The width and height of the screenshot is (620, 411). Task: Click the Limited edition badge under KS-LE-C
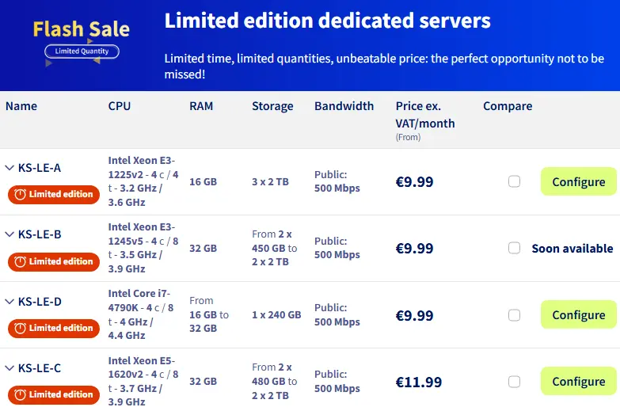(54, 394)
